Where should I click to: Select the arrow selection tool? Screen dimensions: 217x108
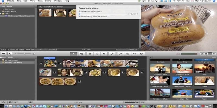click(x=73, y=54)
